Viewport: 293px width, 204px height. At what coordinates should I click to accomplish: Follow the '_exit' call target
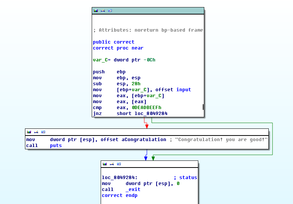point(133,189)
